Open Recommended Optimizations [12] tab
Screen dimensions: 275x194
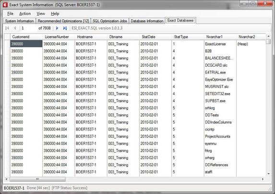63,21
